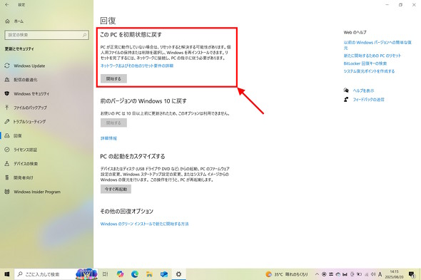Open 新たに開始するための PC のリセット link
Screen dimensions: 421x280
372,56
